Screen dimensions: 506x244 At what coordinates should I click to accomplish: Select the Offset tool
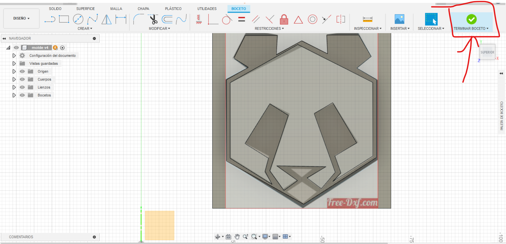point(167,19)
